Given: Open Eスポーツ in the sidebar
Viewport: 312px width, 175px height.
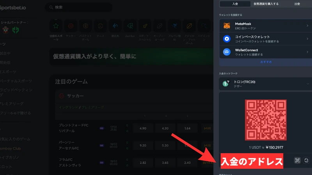Looking at the screenshot, I should click(x=8, y=72).
